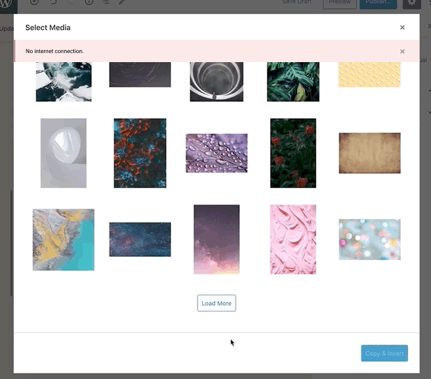Close the Select Media dialog
Image resolution: width=431 pixels, height=379 pixels.
click(402, 27)
